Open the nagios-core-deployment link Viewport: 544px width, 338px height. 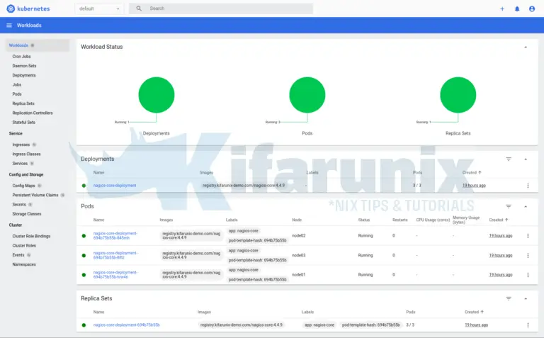coord(115,186)
